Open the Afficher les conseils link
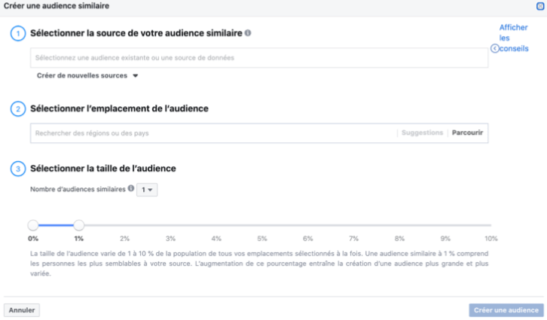 pos(513,38)
